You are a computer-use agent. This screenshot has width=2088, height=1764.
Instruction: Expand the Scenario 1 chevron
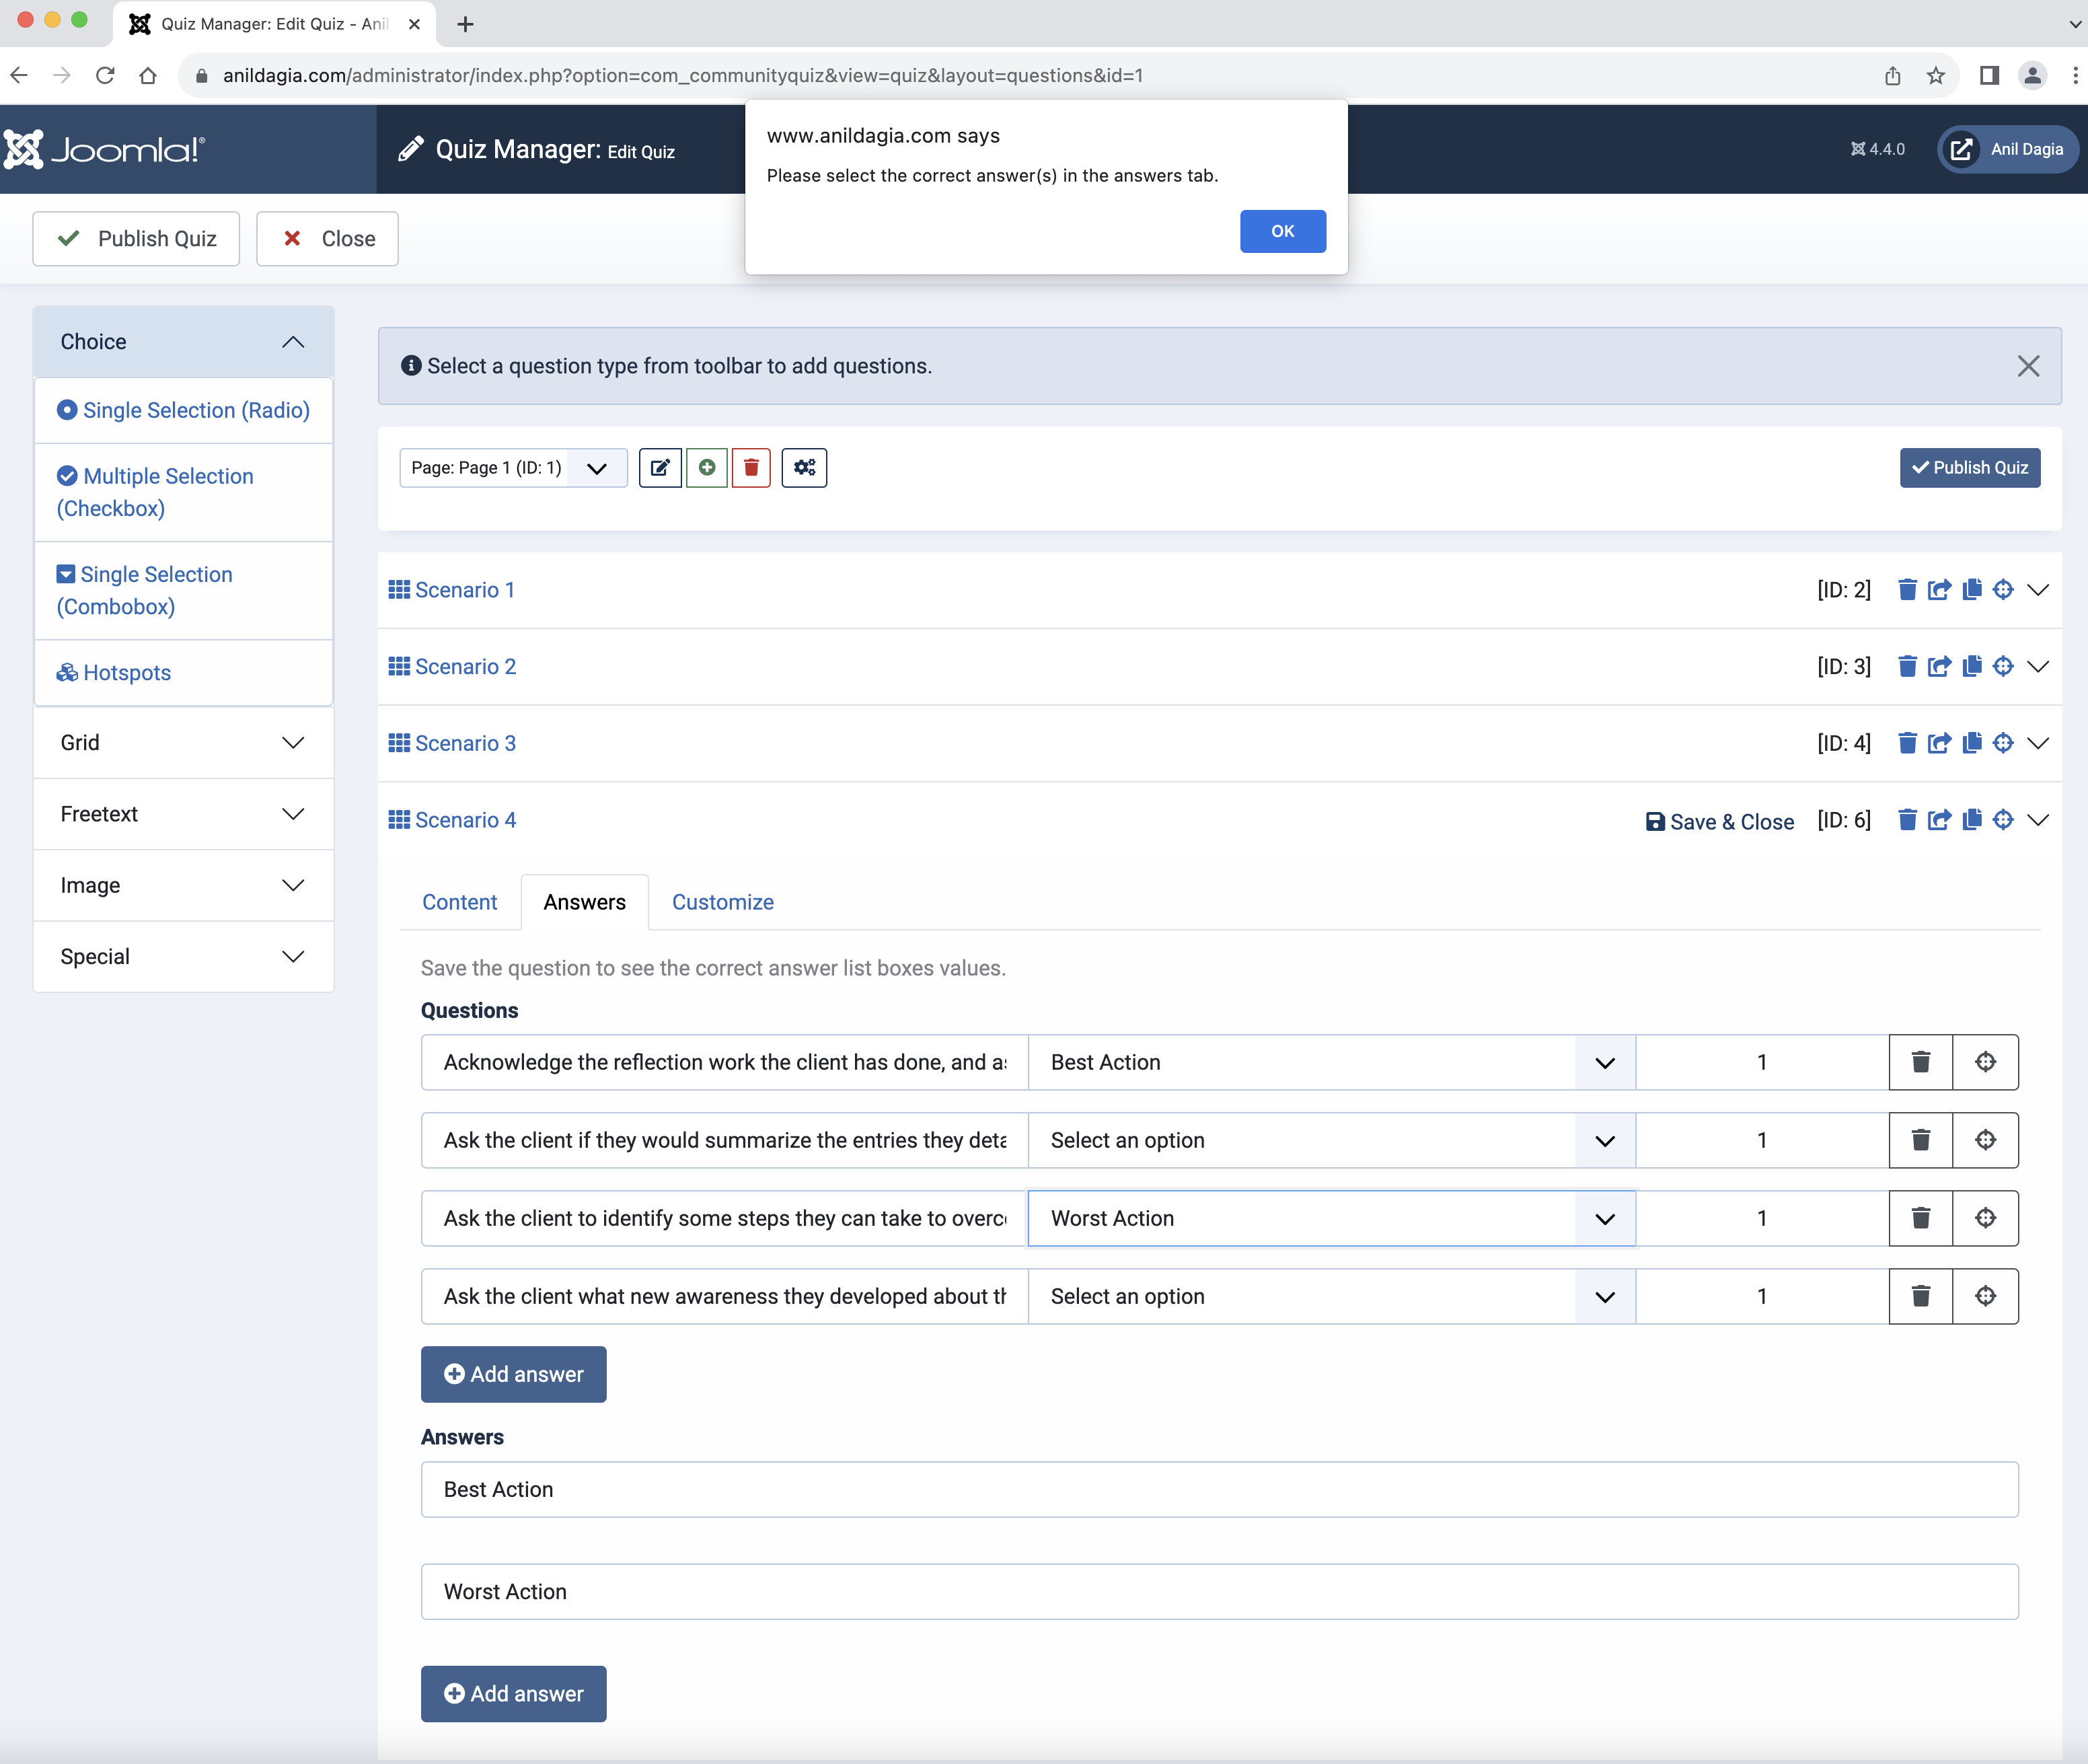(x=2038, y=590)
